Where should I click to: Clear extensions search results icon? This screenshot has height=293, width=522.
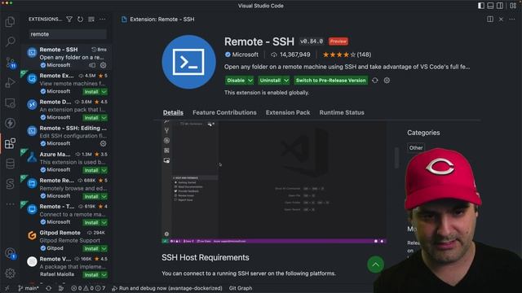(x=91, y=20)
